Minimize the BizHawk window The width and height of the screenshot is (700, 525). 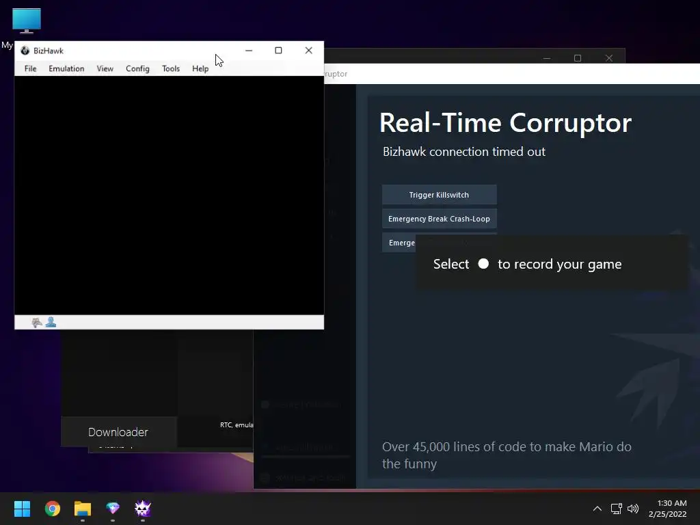coord(249,51)
